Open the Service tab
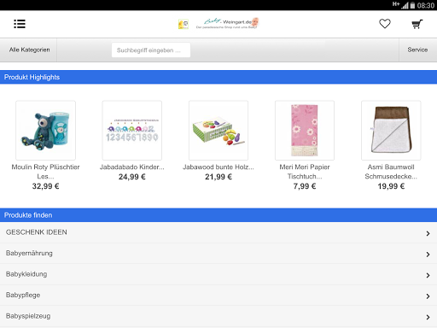 tap(418, 50)
